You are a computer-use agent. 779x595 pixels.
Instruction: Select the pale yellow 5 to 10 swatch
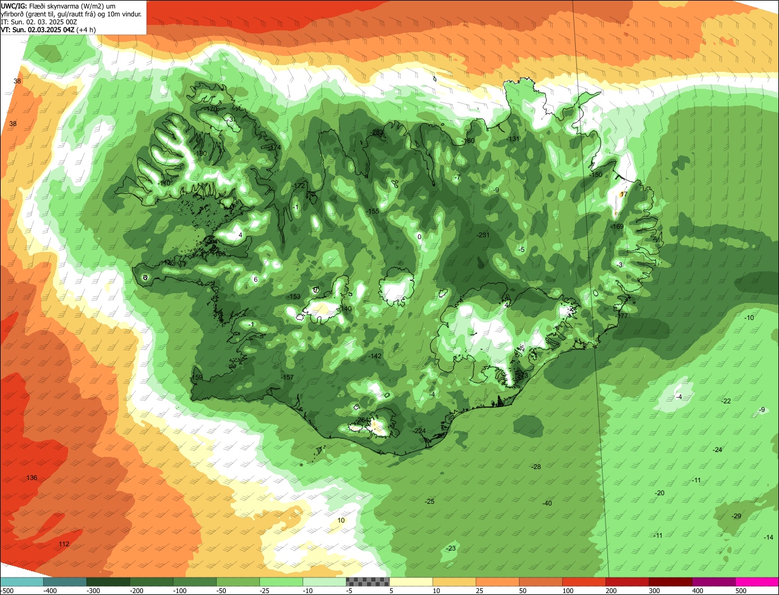(411, 582)
